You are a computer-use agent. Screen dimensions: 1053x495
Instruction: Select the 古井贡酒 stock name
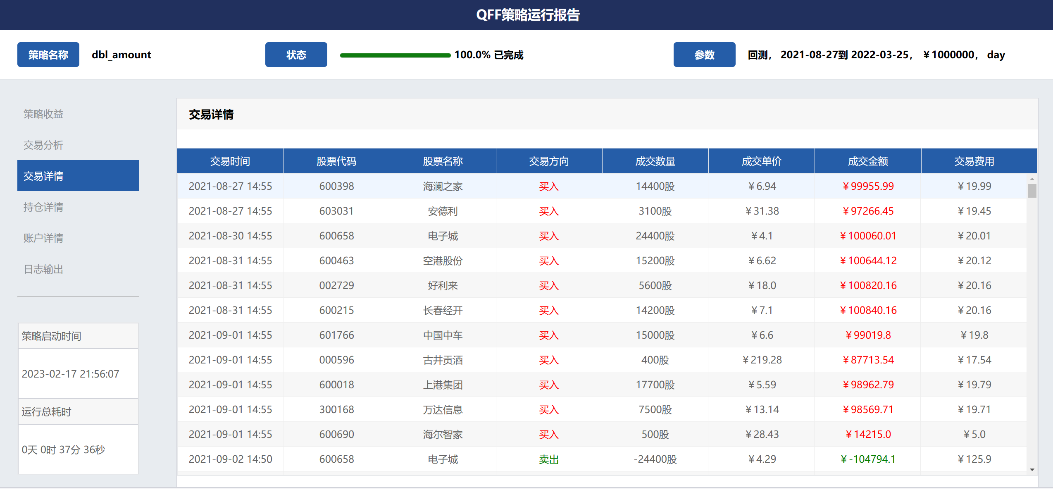tap(443, 360)
